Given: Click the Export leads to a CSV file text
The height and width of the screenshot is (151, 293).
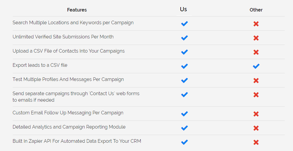Looking at the screenshot, I should point(40,65).
